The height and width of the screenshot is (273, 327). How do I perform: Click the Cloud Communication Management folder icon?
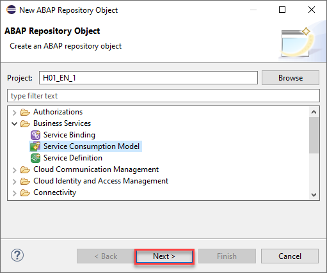point(25,169)
